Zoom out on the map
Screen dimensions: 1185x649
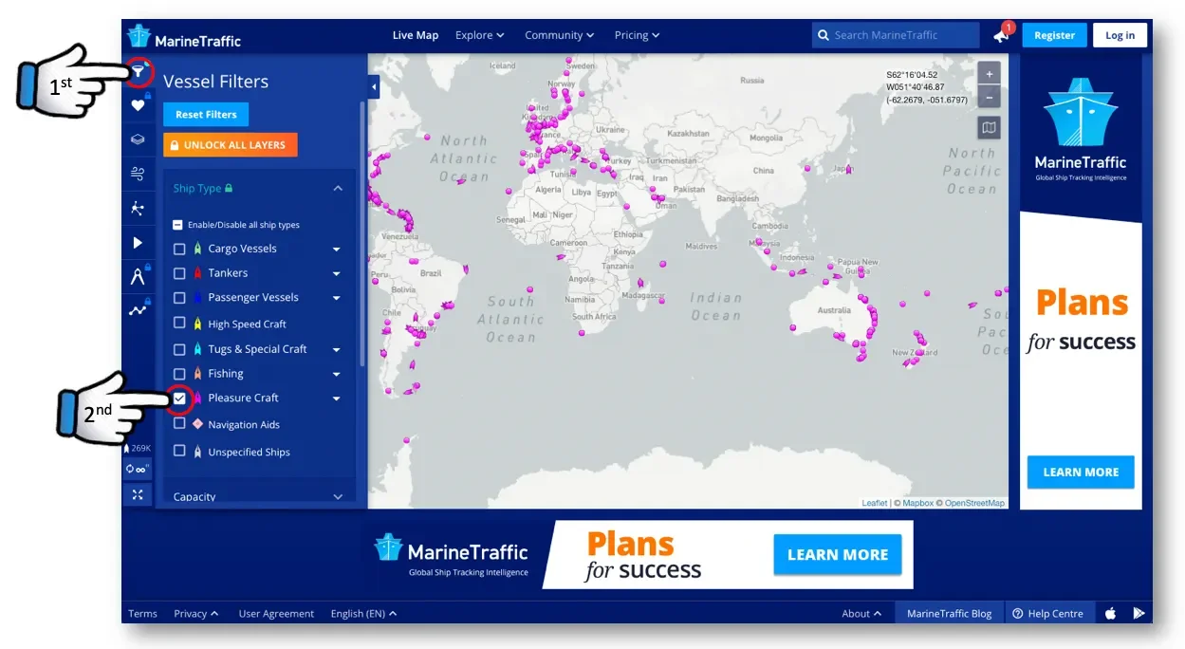(x=989, y=97)
